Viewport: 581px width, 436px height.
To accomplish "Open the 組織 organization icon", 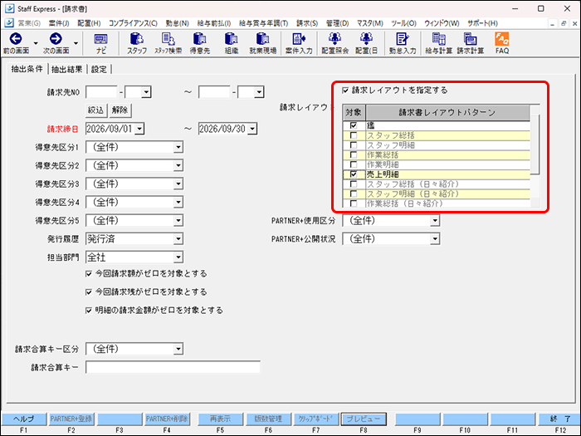I will tap(232, 39).
